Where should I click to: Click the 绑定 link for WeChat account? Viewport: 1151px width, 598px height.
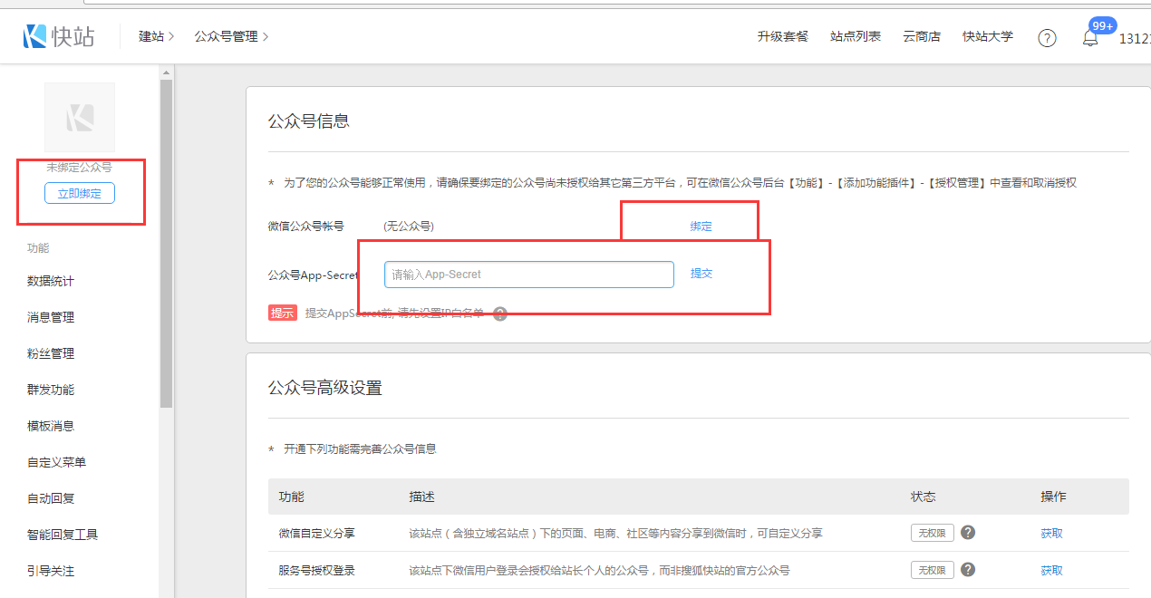coord(701,227)
